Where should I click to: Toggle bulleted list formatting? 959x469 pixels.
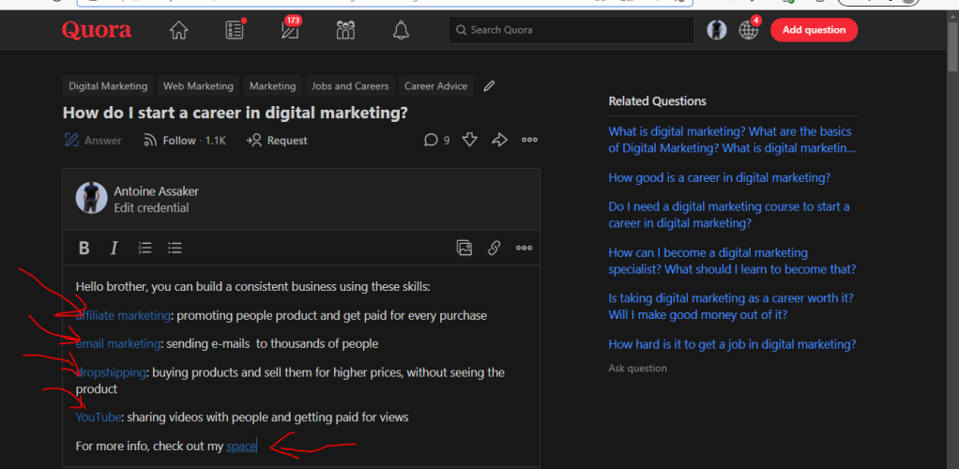click(x=175, y=248)
